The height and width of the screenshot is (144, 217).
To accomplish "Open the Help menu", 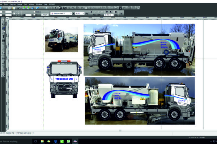I will tap(46, 4).
